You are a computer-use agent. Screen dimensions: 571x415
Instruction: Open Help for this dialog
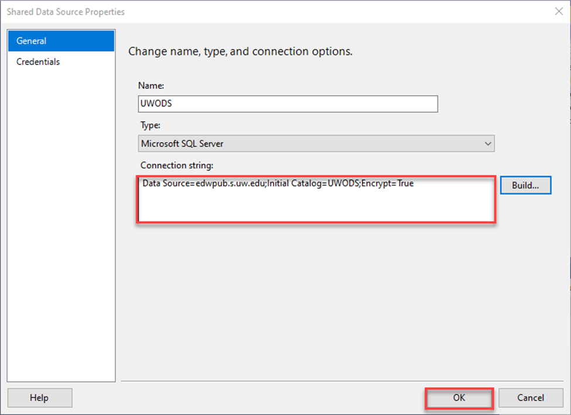pos(39,397)
